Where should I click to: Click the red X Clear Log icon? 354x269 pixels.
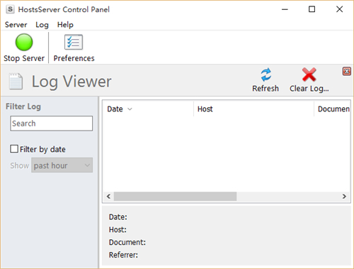[309, 75]
